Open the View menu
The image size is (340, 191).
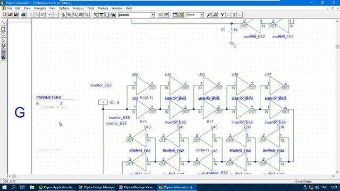pyautogui.click(x=52, y=8)
